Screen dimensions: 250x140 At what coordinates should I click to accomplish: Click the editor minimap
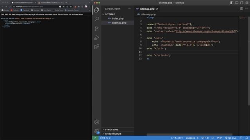(x=243, y=18)
